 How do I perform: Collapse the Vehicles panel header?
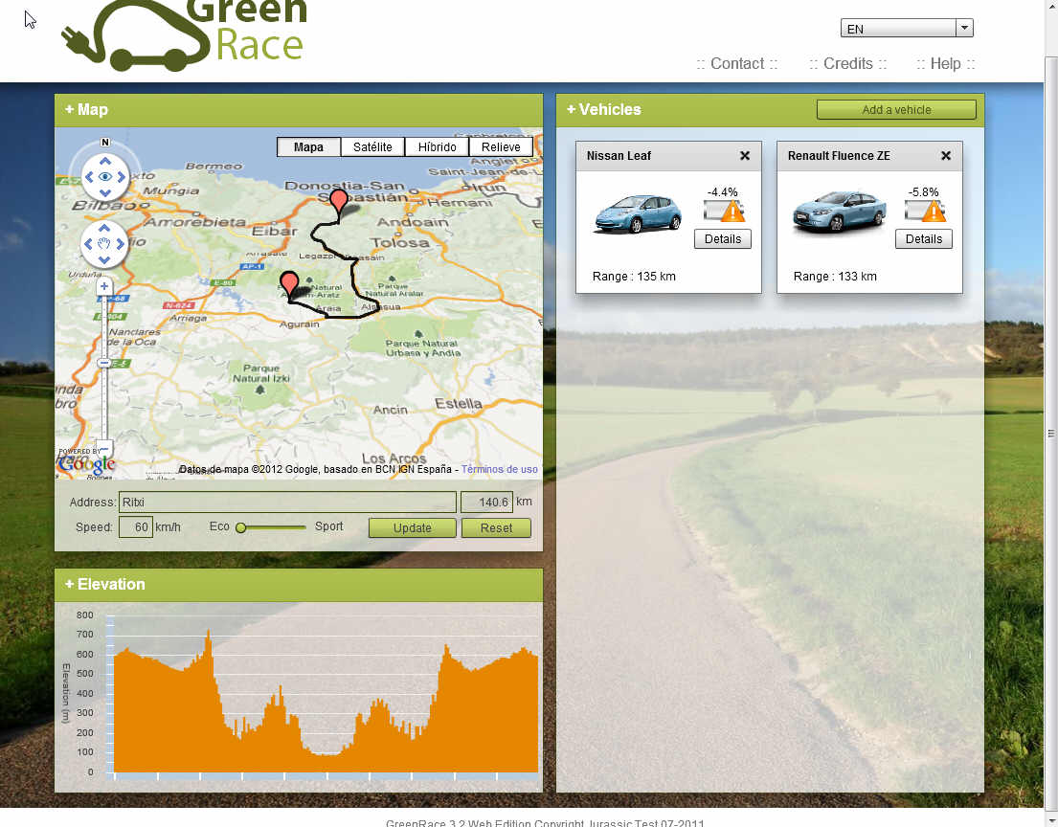pyautogui.click(x=604, y=109)
